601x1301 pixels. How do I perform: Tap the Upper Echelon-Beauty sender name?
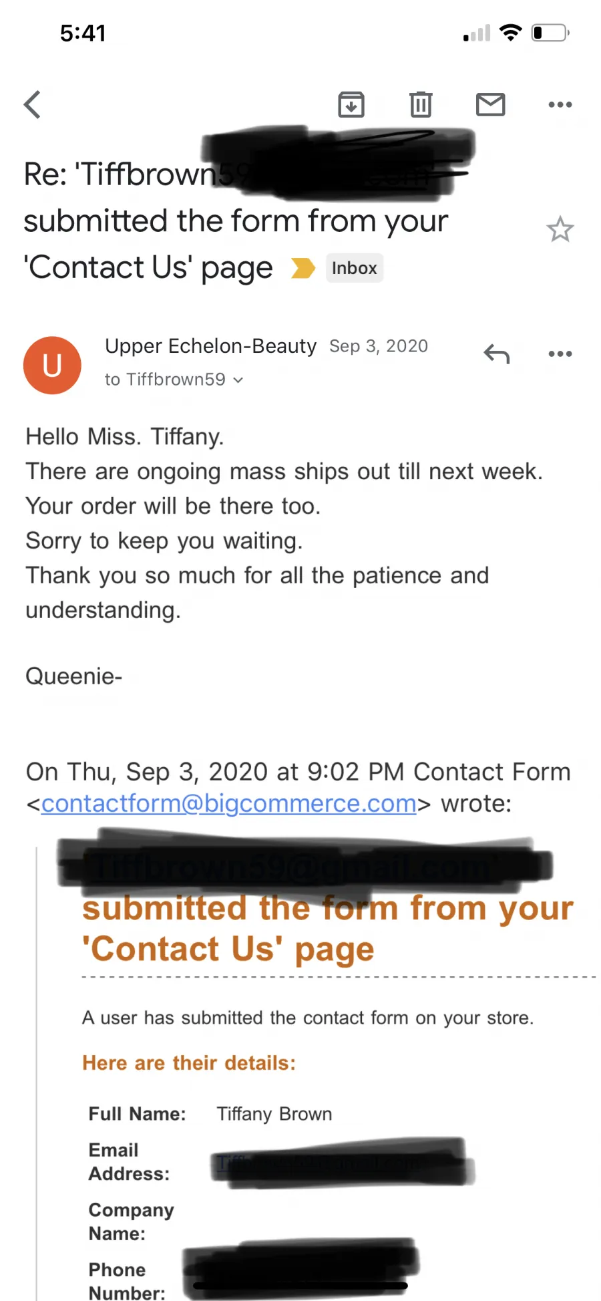pyautogui.click(x=210, y=346)
